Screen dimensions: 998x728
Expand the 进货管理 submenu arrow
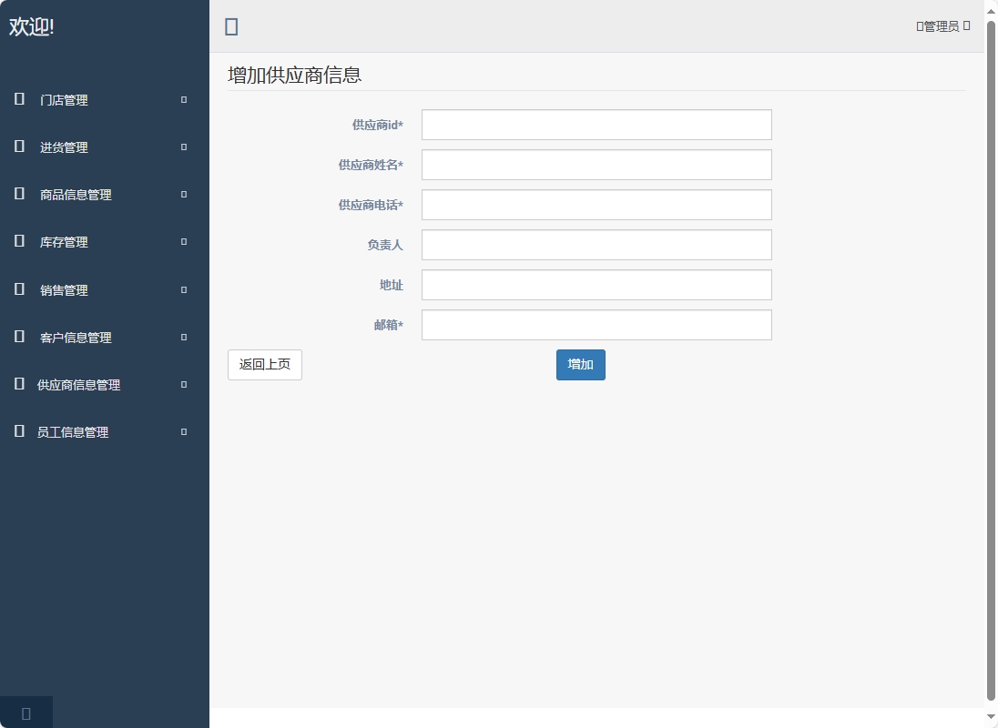click(x=184, y=147)
